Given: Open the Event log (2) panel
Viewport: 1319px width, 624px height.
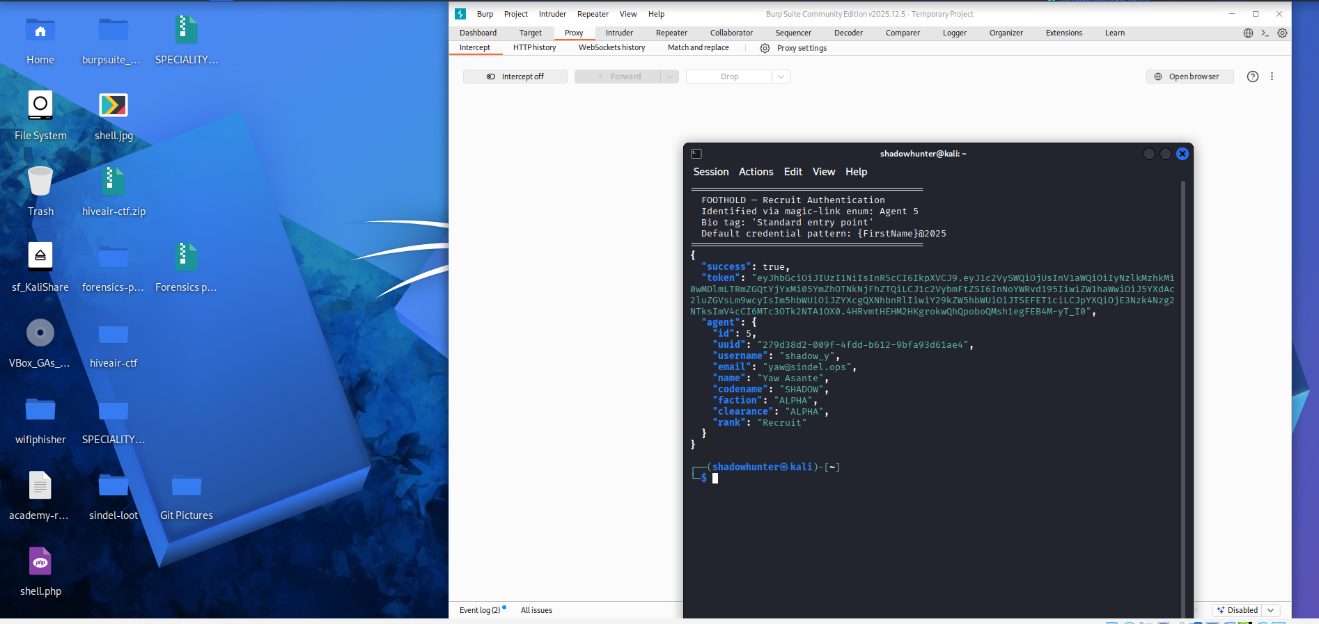Looking at the screenshot, I should coord(480,610).
